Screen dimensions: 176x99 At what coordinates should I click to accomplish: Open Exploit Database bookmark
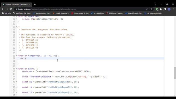pyautogui.click(x=61, y=13)
